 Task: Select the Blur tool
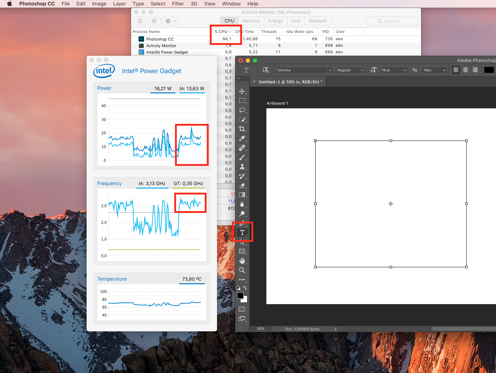click(x=242, y=204)
